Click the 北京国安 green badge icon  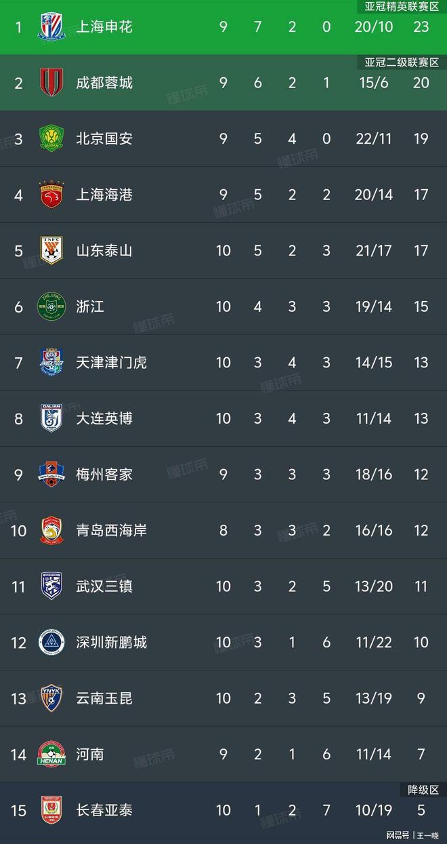tap(51, 139)
